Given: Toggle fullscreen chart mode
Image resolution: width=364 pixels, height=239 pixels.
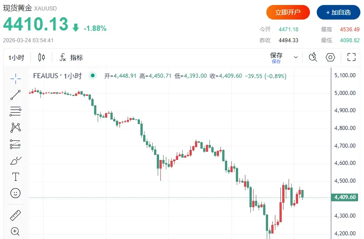Looking at the screenshot, I should (x=351, y=57).
